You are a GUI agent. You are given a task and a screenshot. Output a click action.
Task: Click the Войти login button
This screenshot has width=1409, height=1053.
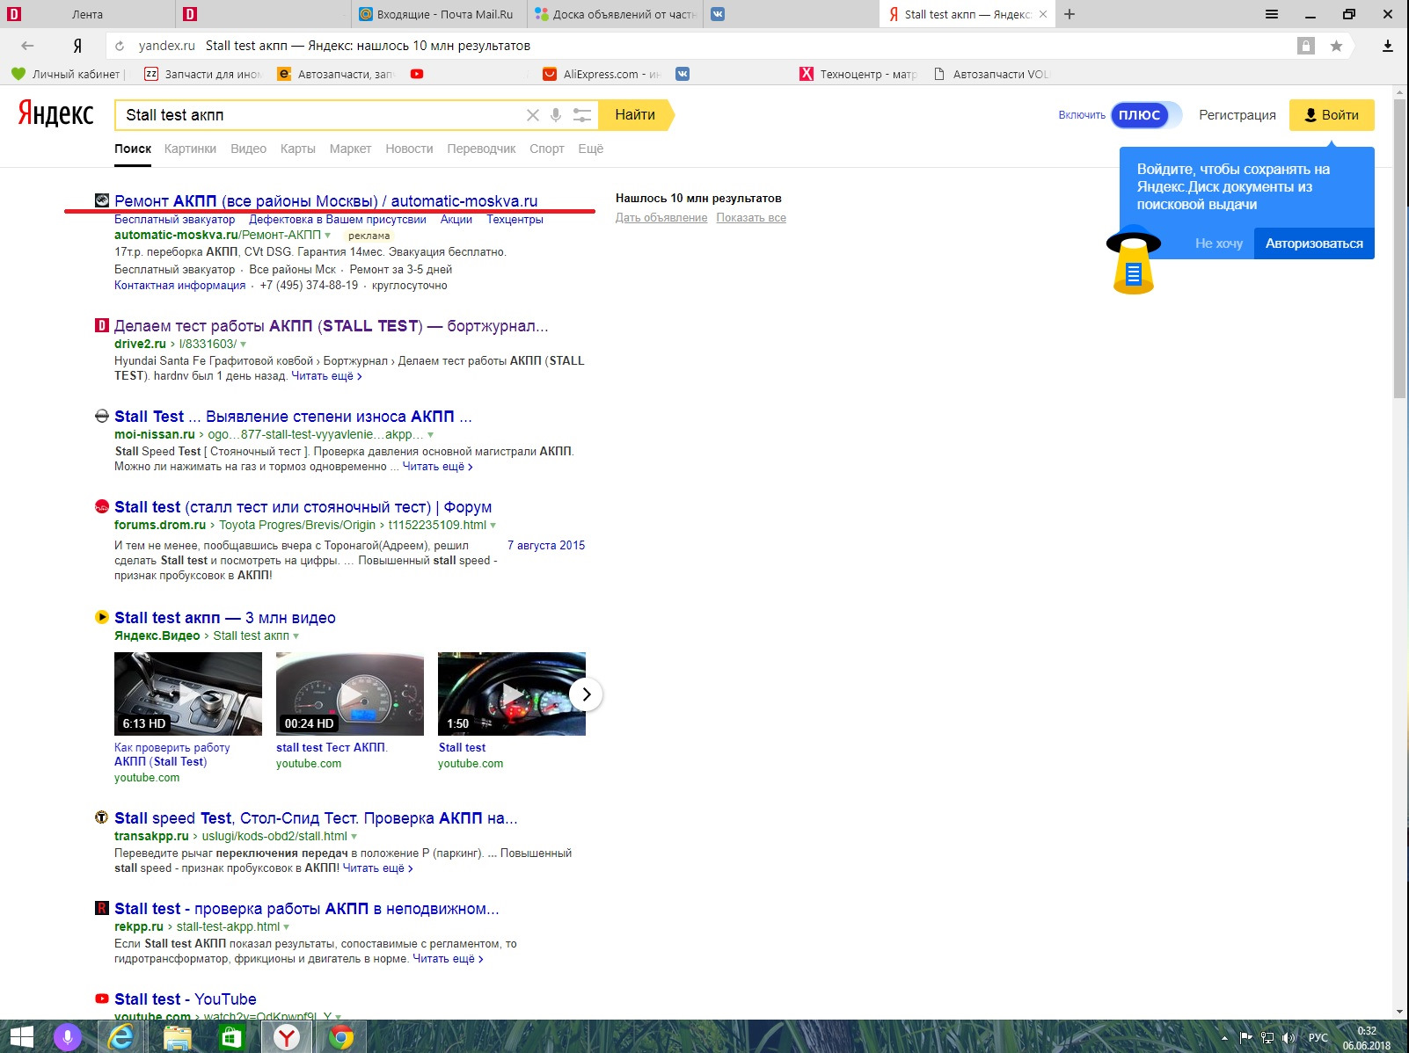click(1332, 115)
